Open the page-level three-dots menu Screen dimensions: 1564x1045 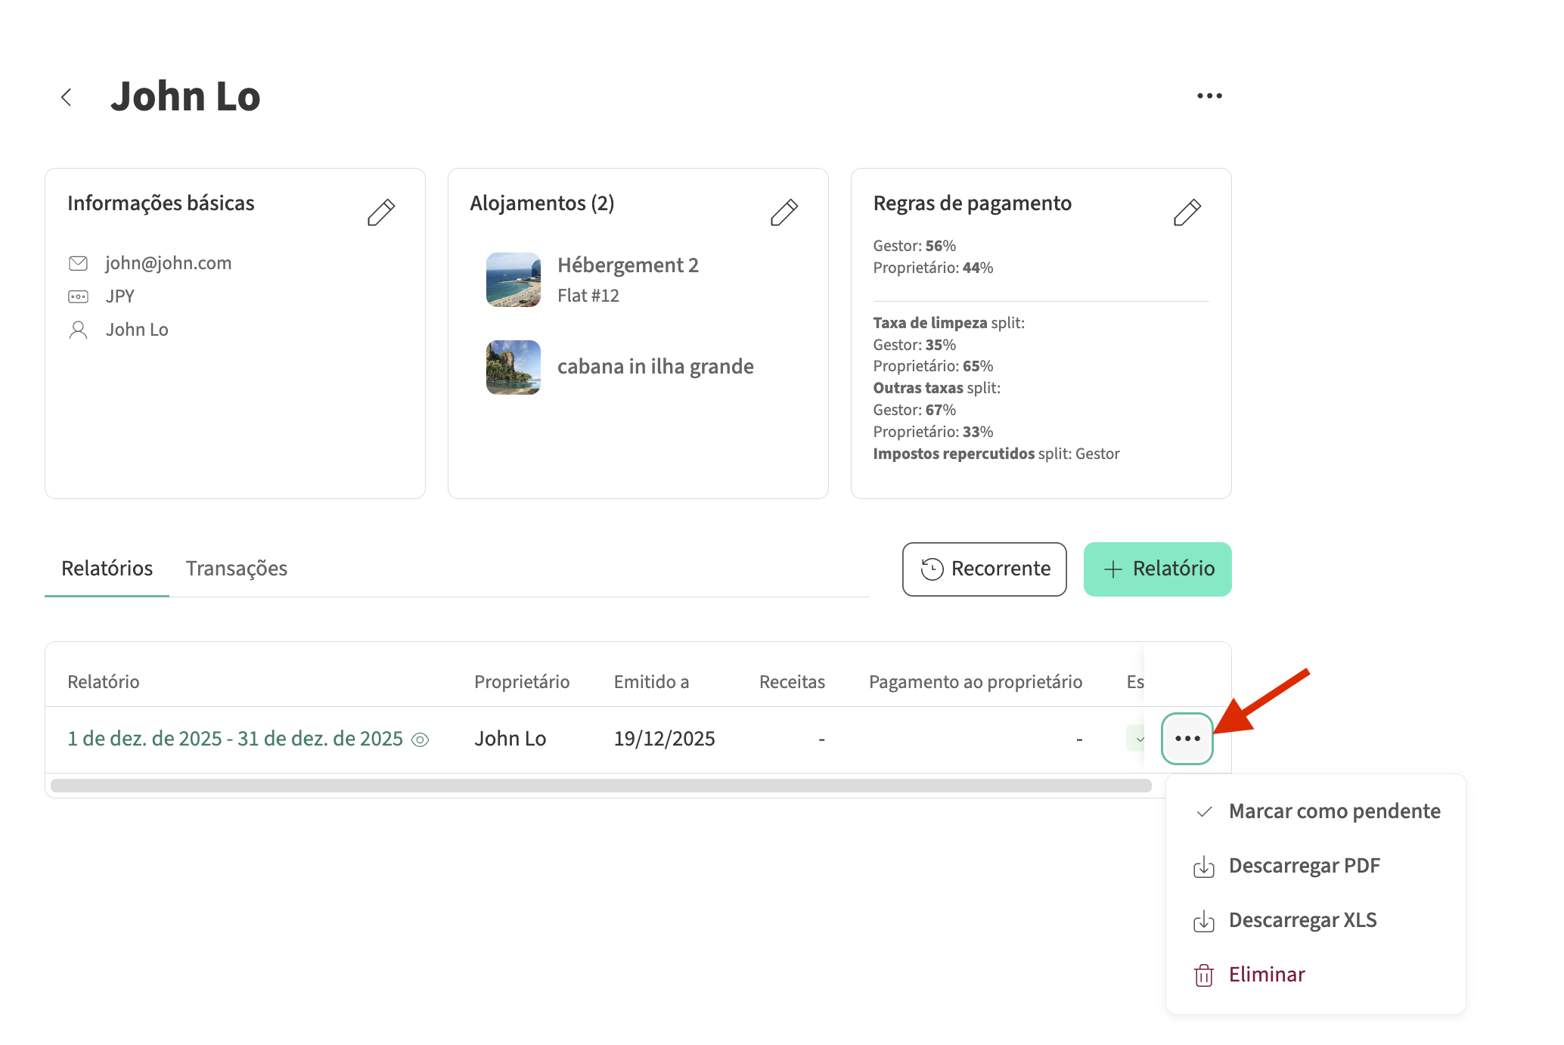tap(1209, 96)
